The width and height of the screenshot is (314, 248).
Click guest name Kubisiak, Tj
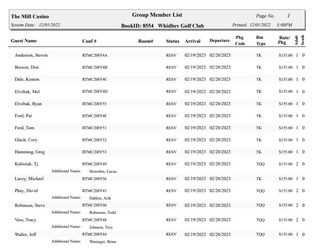click(26, 164)
